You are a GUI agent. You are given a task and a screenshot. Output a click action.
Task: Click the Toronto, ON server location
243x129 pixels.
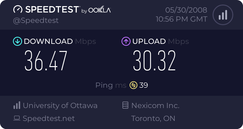click(153, 118)
